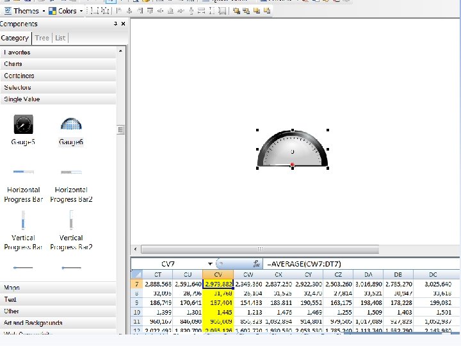Click cell containing 3,025,640

coord(433,284)
